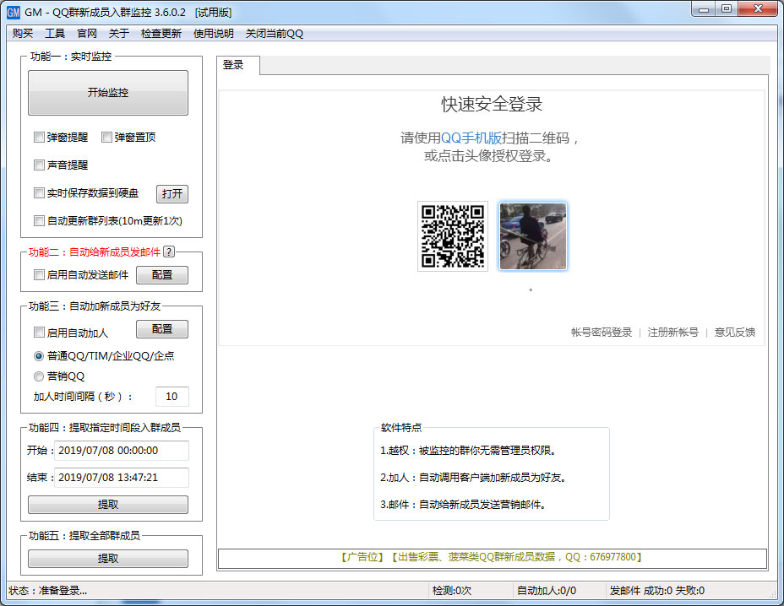Select 普通QQ/TIM/企业QQ/企点 radio option

(39, 356)
